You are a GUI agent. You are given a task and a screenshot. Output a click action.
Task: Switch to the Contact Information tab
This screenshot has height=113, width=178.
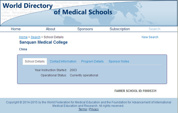coord(63,61)
